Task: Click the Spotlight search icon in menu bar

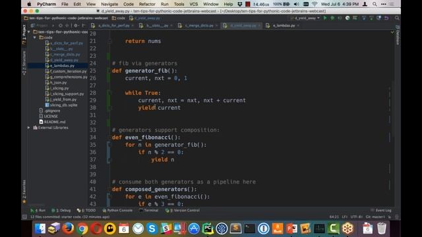Action: pyautogui.click(x=375, y=4)
